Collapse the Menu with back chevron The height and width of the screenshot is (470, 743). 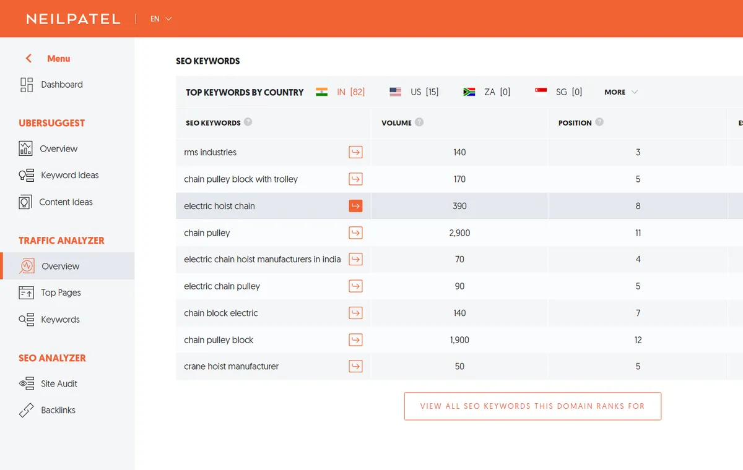28,58
